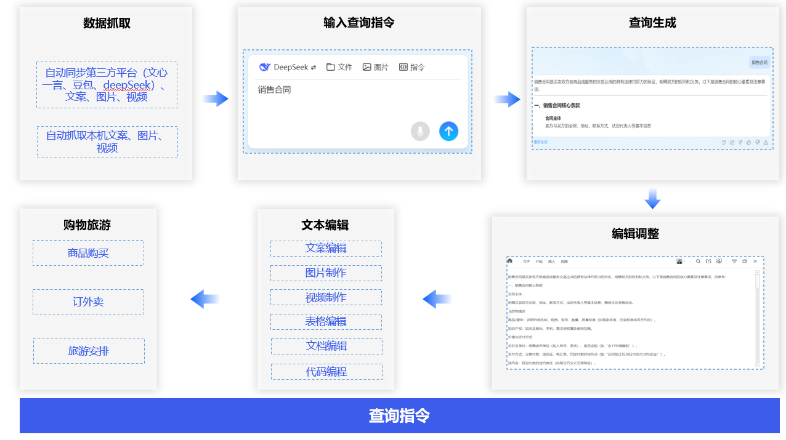Copy the generated response with copy icon
This screenshot has height=440, width=786.
[x=724, y=142]
